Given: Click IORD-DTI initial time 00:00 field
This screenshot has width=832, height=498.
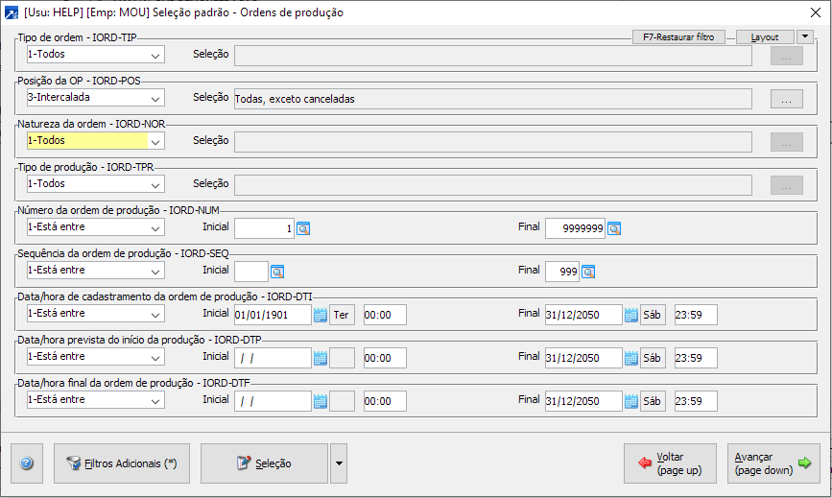Looking at the screenshot, I should [385, 315].
